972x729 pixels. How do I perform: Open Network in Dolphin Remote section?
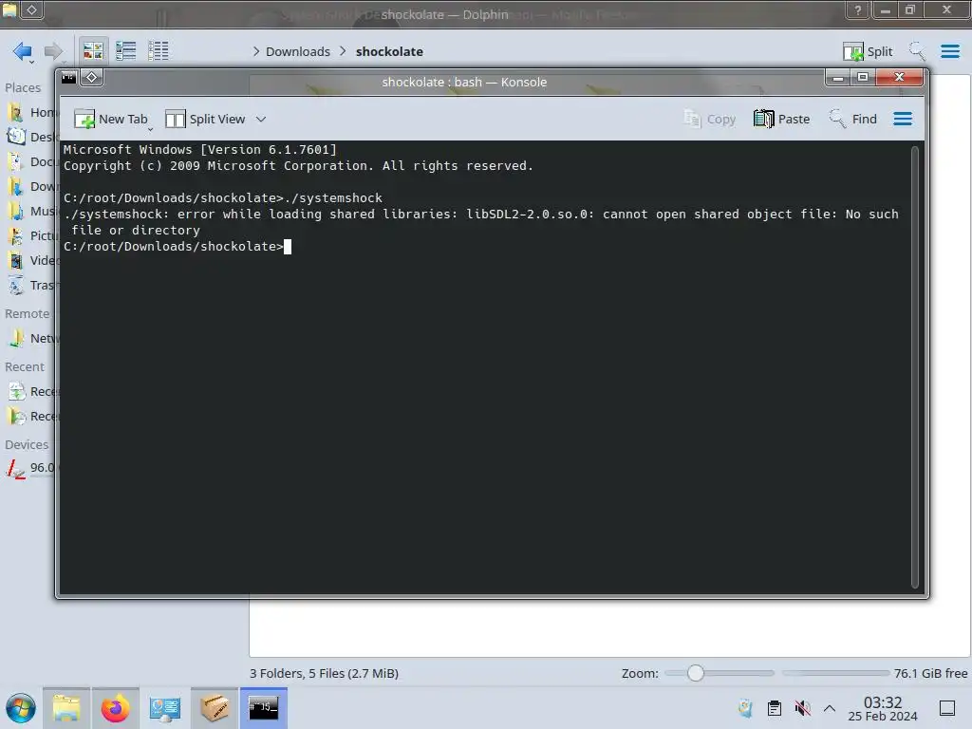pos(31,339)
